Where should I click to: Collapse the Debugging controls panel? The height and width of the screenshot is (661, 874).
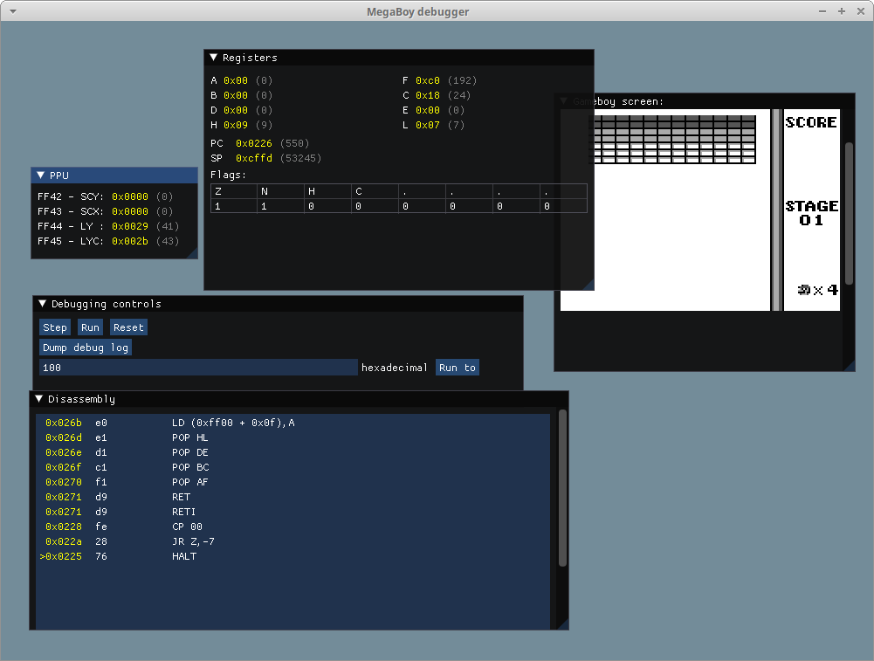coord(42,304)
